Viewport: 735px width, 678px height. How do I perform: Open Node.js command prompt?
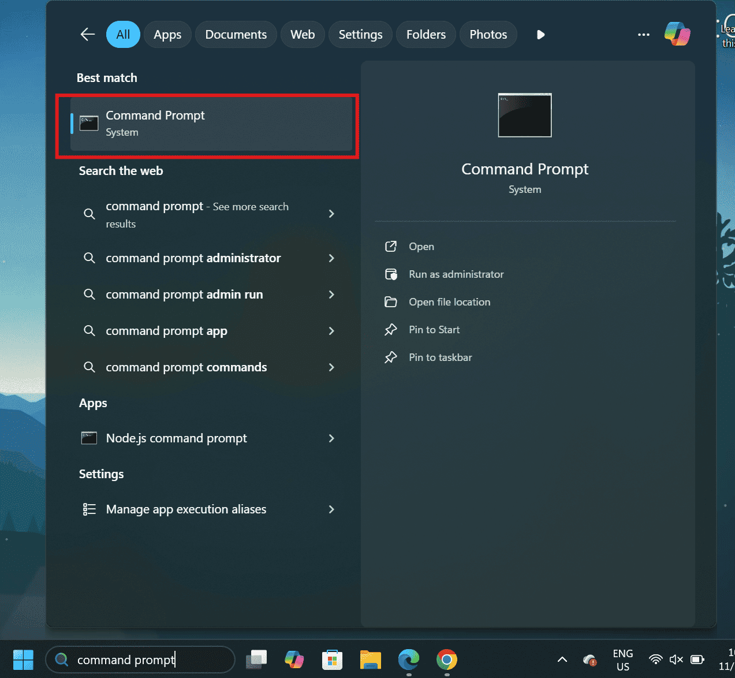point(176,438)
